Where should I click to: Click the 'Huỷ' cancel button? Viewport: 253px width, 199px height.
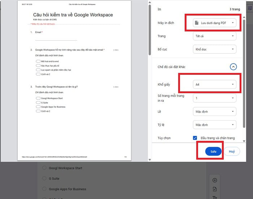pos(232,151)
